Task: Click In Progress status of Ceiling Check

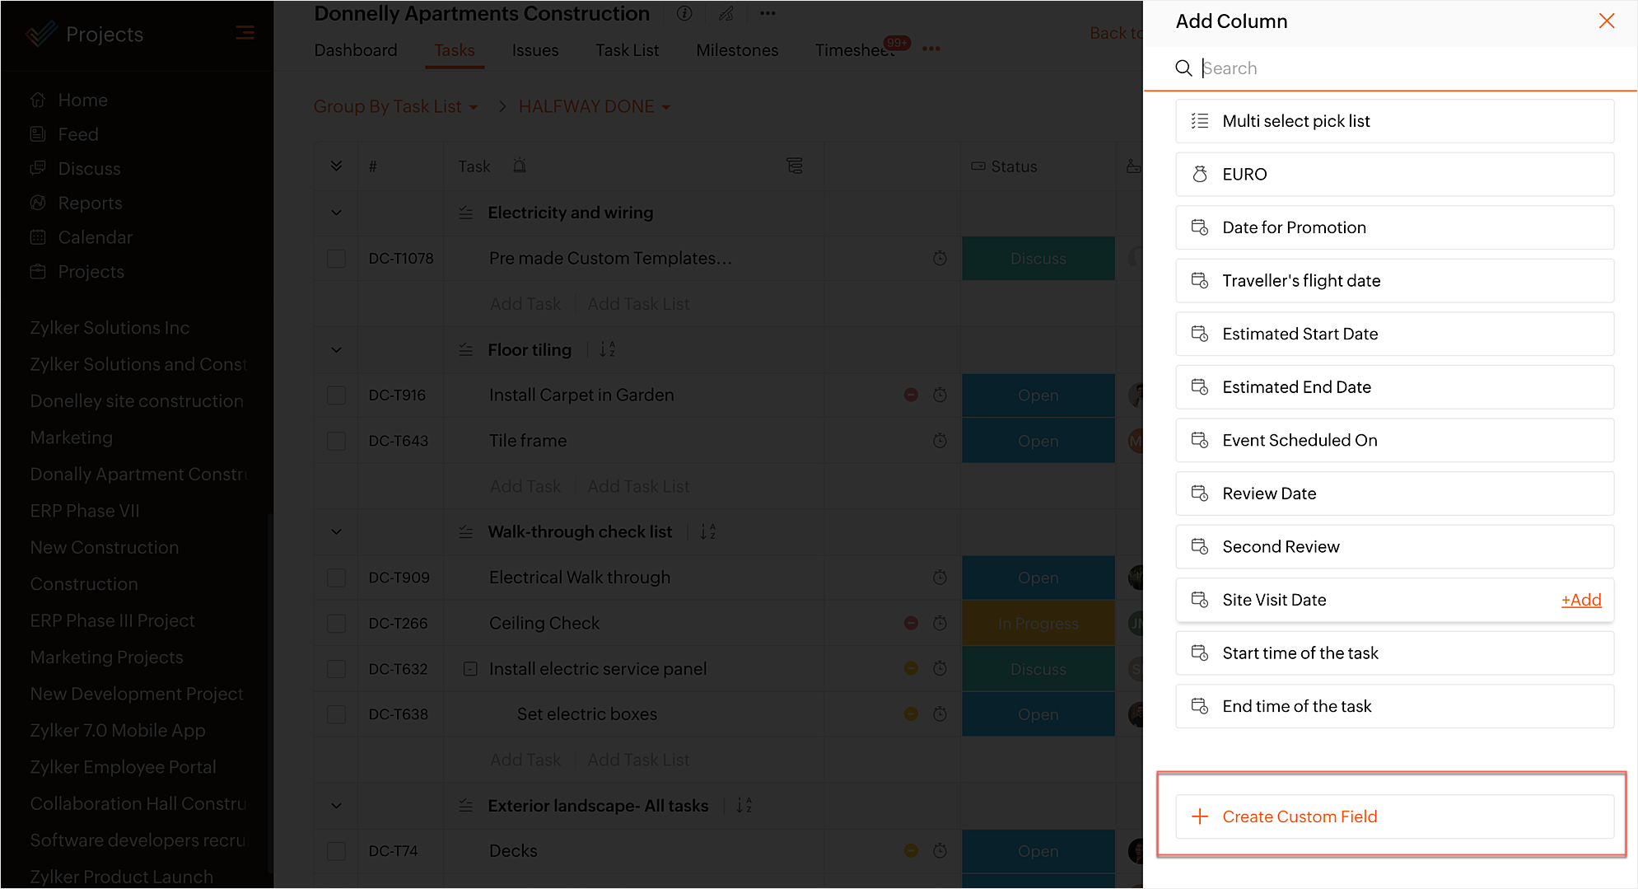Action: (x=1038, y=624)
